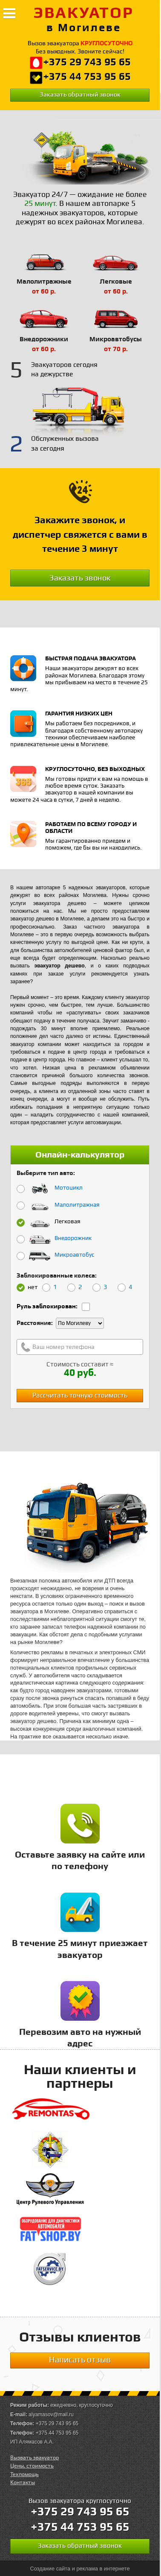Click the orange Написать отзыв button
This screenshot has width=161, height=2576.
click(80, 2359)
